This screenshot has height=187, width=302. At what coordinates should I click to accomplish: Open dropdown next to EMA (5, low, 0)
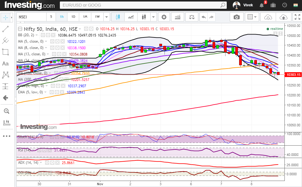coord(45,92)
